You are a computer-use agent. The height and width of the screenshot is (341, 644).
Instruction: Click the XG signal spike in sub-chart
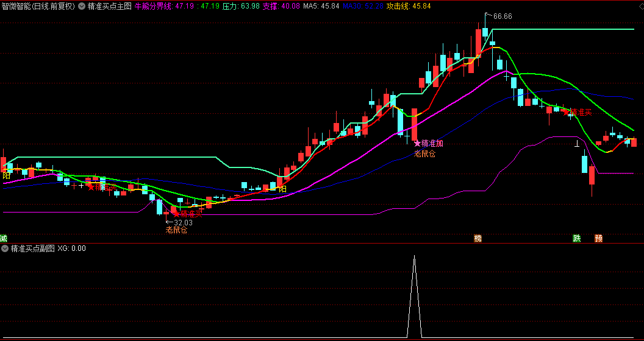(414, 297)
